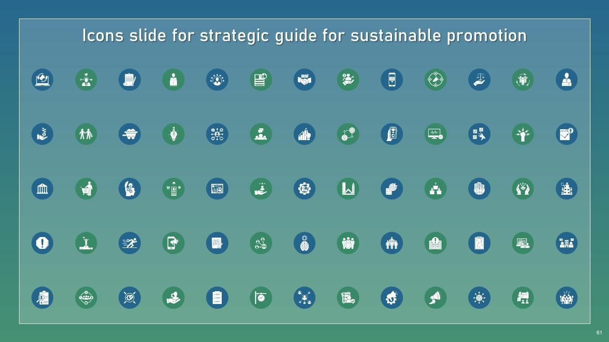This screenshot has height=342, width=609.
Task: Click the slide title text
Action: (304, 36)
